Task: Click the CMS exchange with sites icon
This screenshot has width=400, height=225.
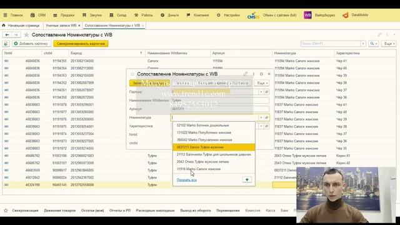Action: point(253,16)
